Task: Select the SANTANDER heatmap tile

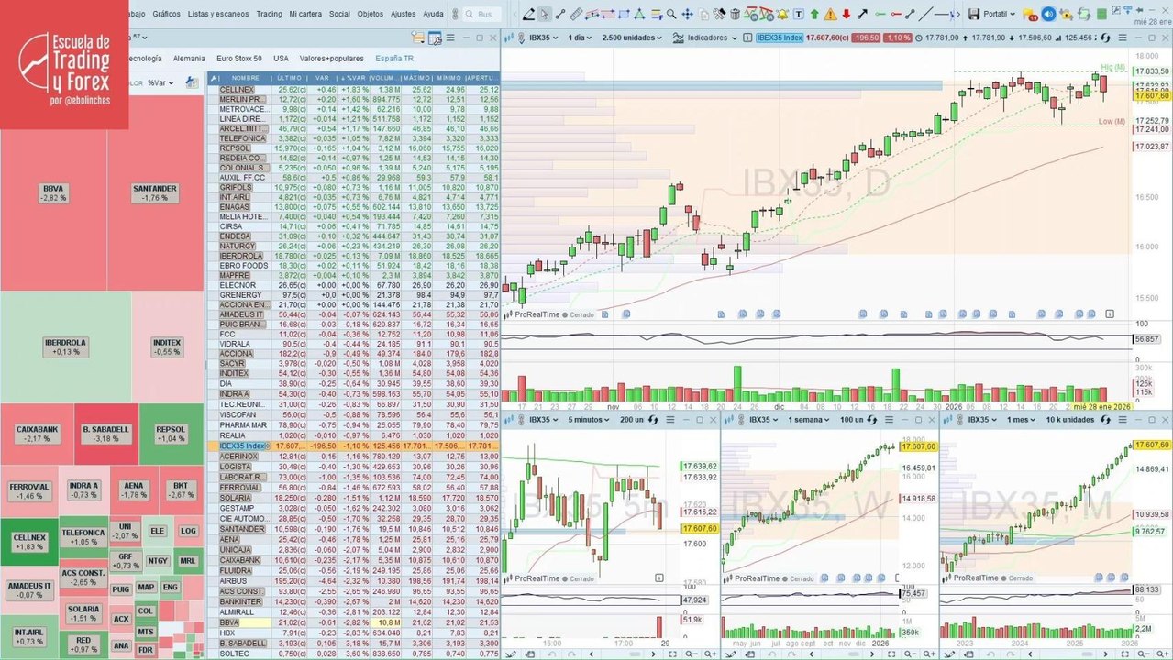Action: [x=155, y=192]
